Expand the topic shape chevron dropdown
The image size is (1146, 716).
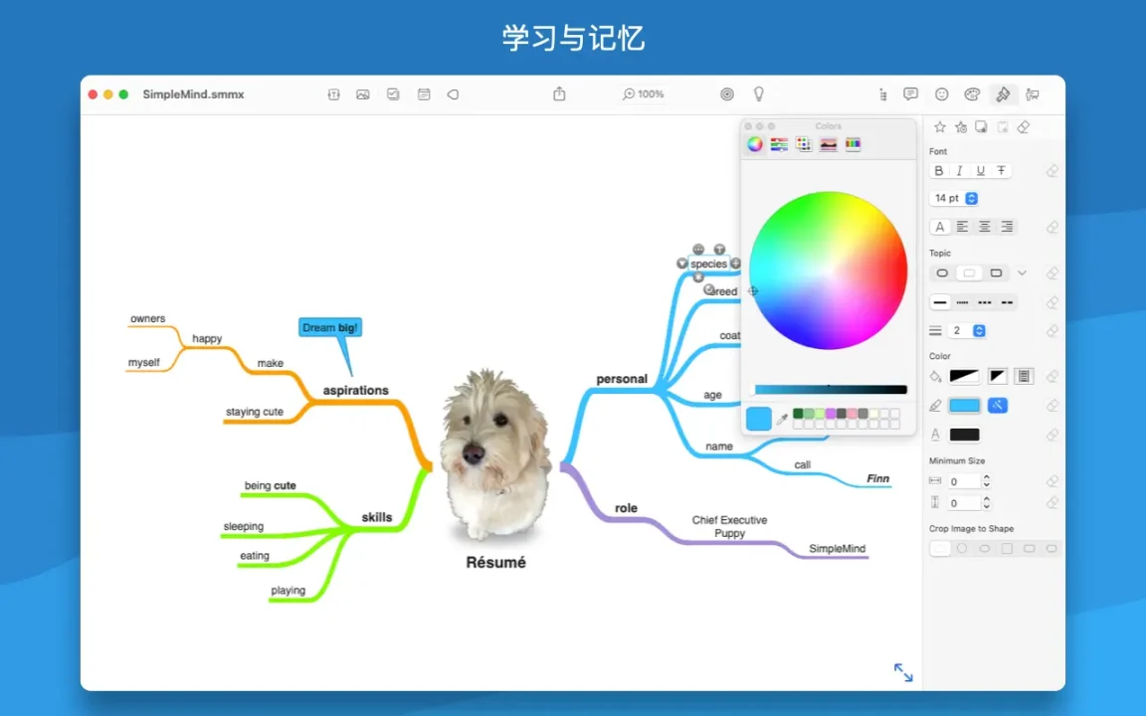pos(1022,273)
